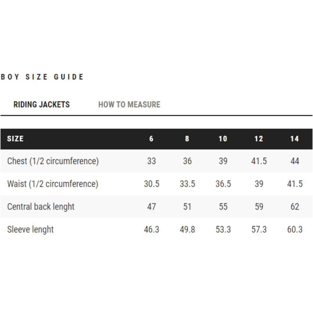Click waist value 30.5 for size 6

tap(152, 184)
